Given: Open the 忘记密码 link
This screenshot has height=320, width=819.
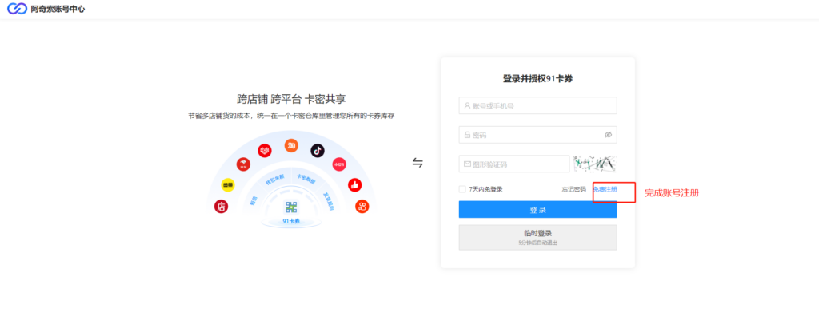Looking at the screenshot, I should (574, 189).
